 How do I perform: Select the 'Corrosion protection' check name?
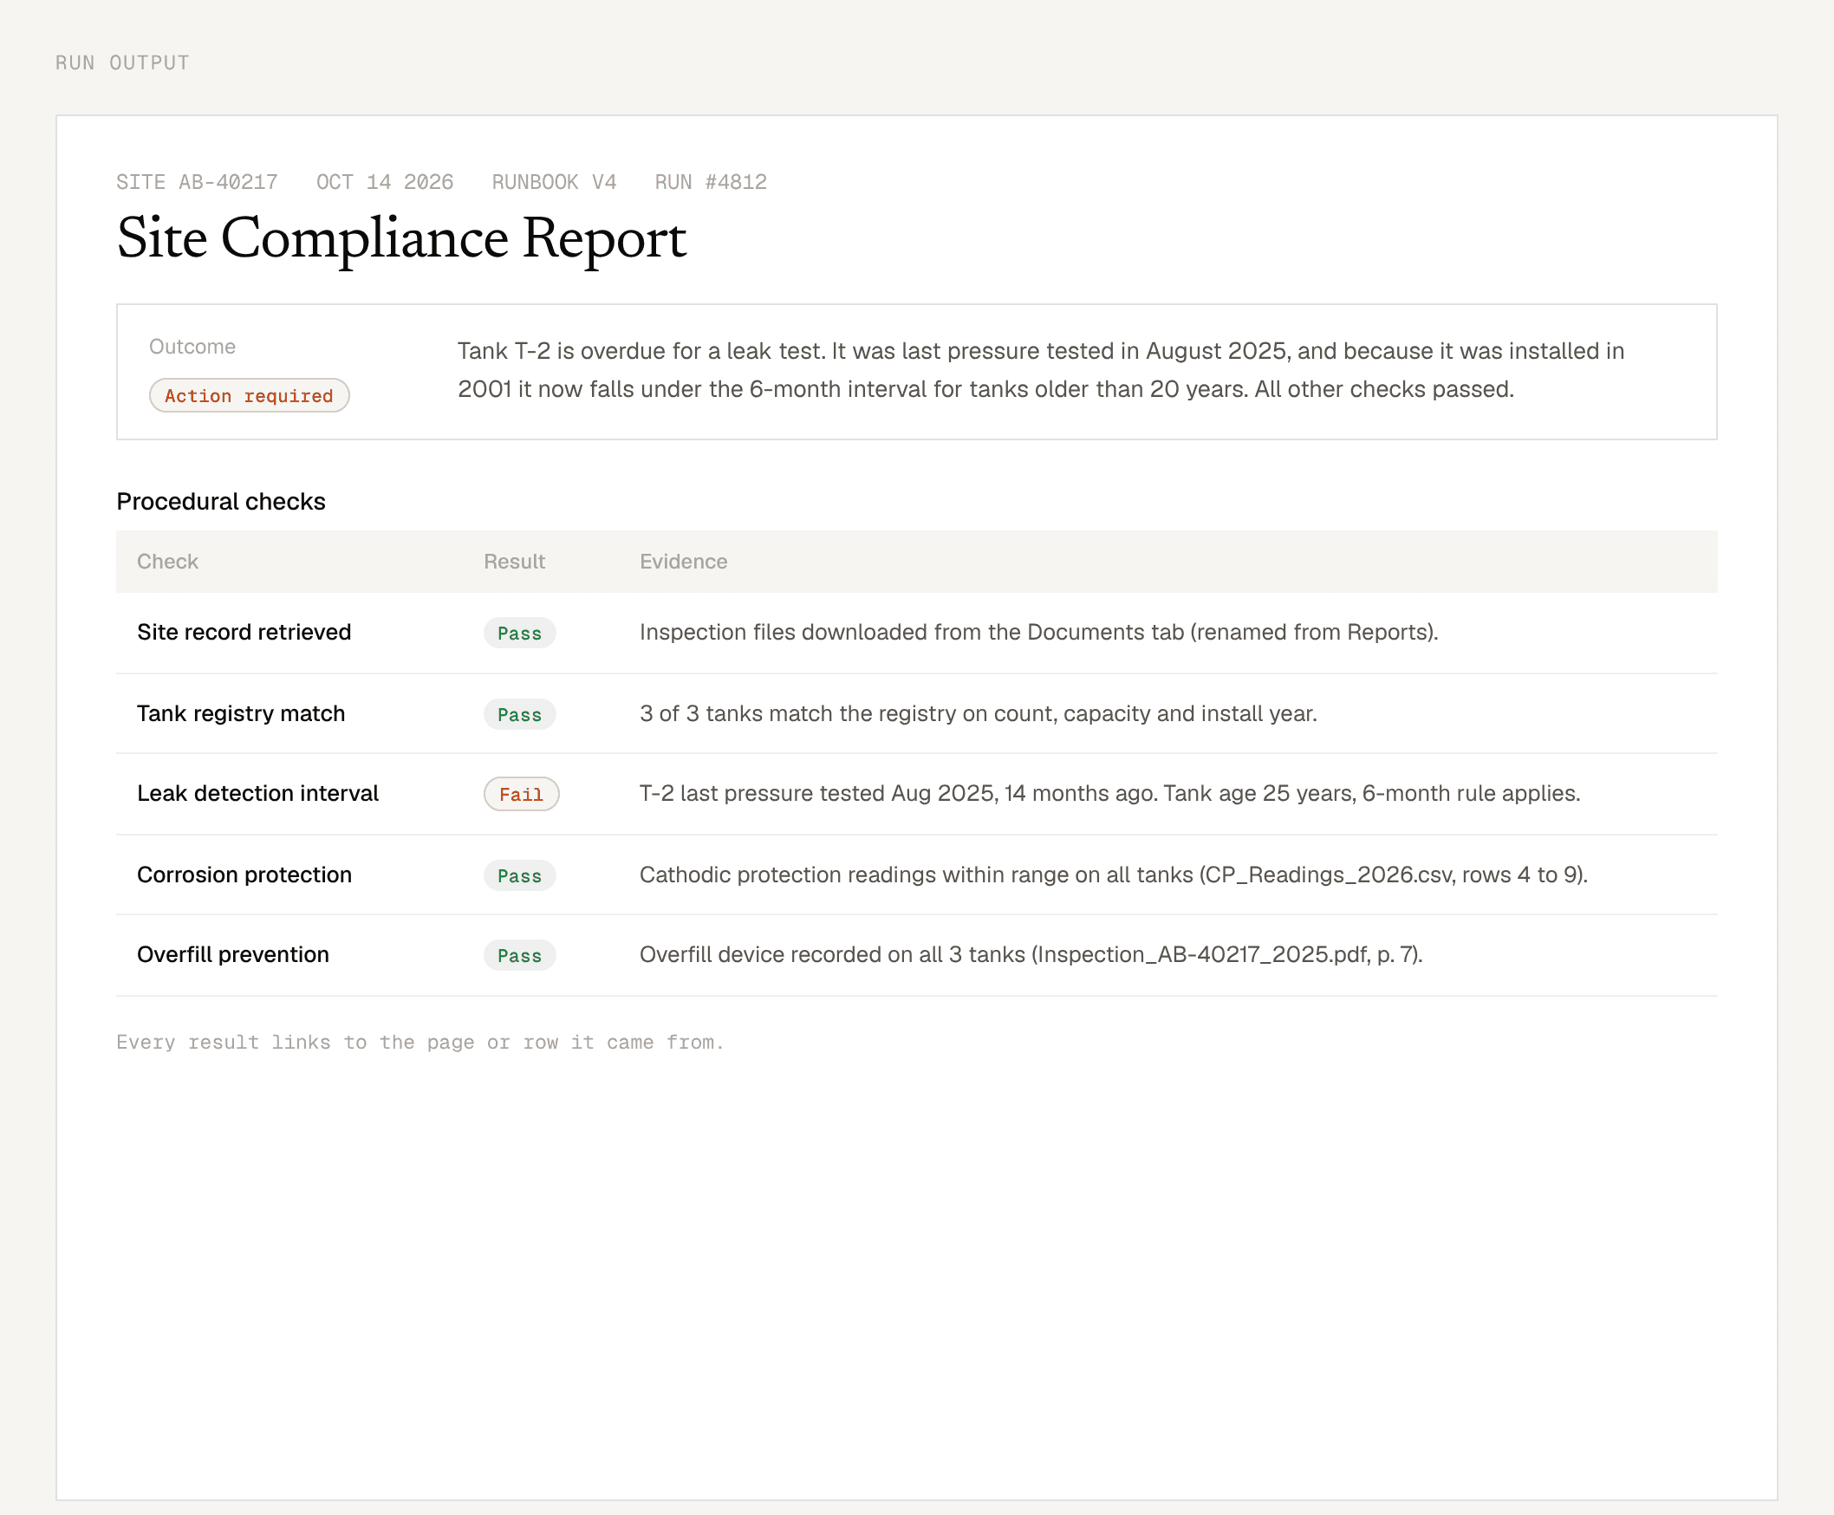pyautogui.click(x=244, y=875)
